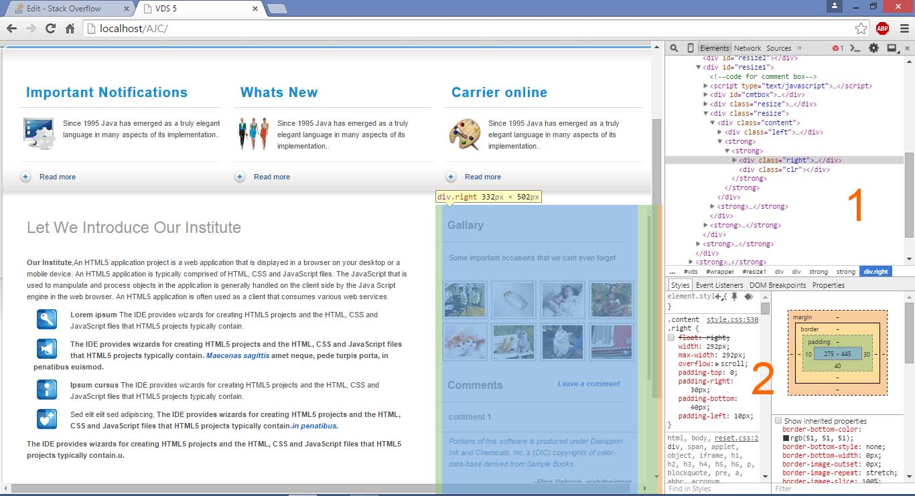Click the rgb(51, 51, 51) color swatch
This screenshot has height=496, width=915.
click(786, 438)
